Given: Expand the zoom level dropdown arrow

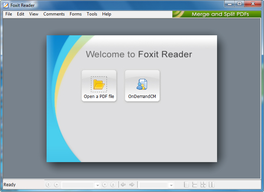Looking at the screenshot, I should coord(171,185).
